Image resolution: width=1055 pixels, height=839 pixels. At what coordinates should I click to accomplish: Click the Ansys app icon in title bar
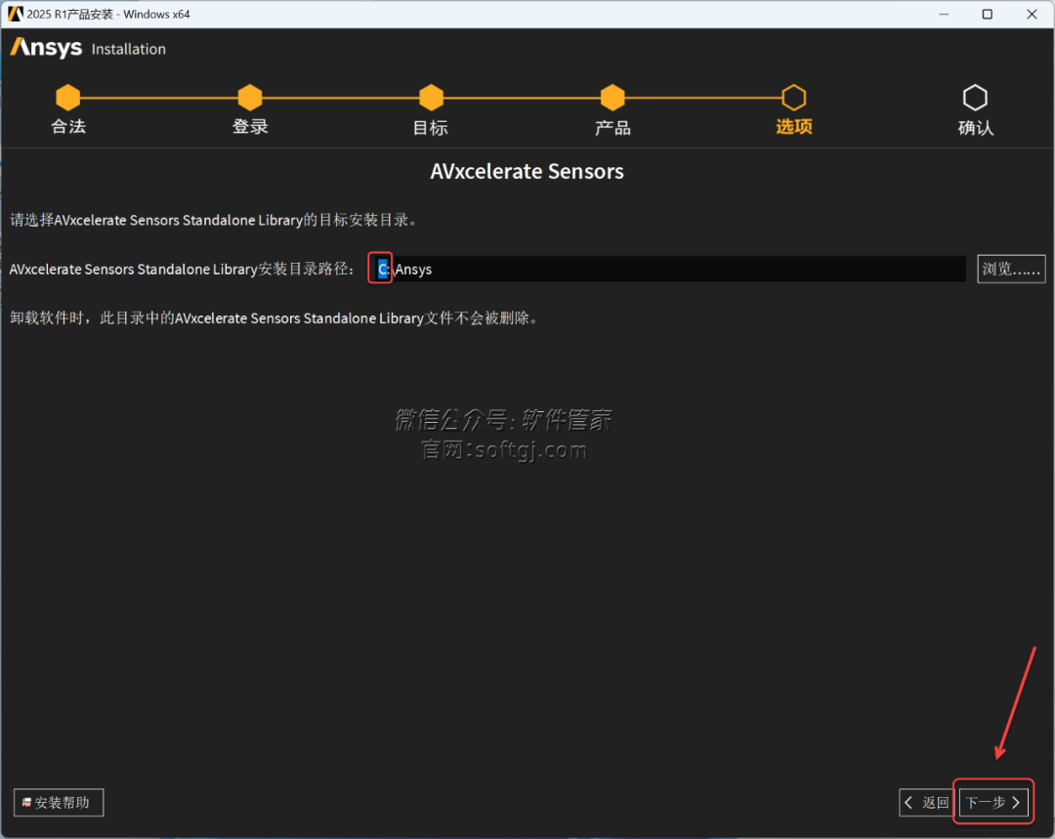[15, 14]
